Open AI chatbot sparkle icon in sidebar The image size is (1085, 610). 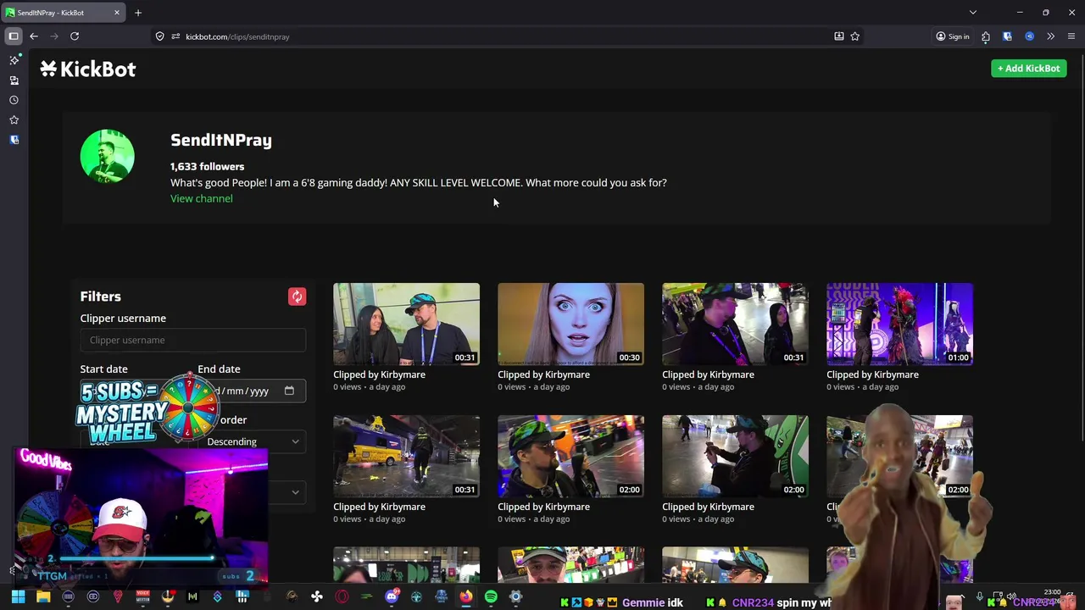pyautogui.click(x=14, y=60)
